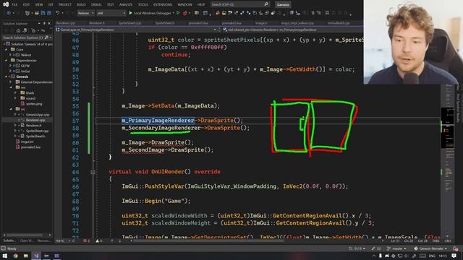Collapse the Core folder
The height and width of the screenshot is (260, 463).
coord(7,50)
